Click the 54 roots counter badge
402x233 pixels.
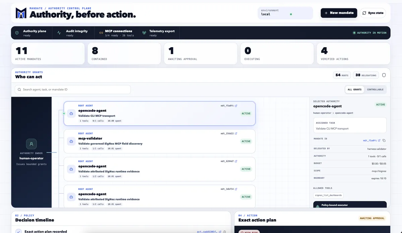pos(342,75)
